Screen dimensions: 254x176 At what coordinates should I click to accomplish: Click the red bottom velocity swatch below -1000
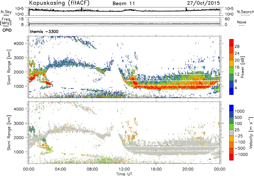(x=231, y=157)
